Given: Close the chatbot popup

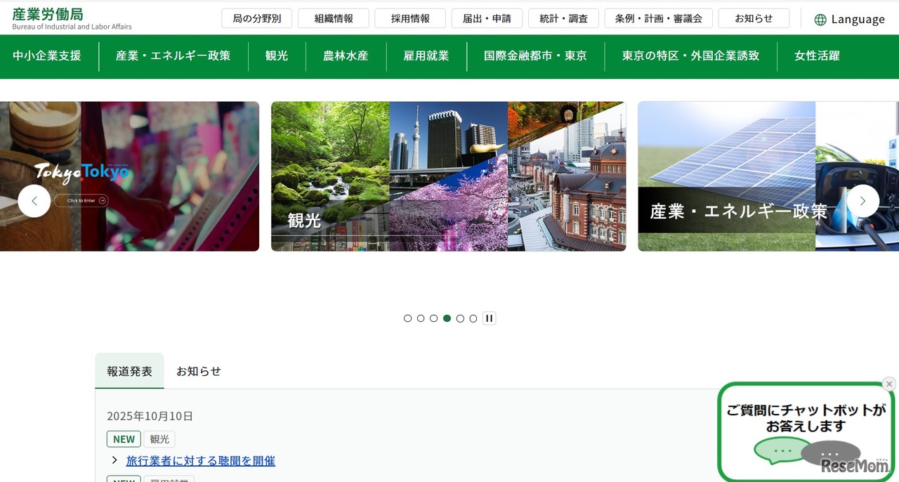Looking at the screenshot, I should pos(889,384).
